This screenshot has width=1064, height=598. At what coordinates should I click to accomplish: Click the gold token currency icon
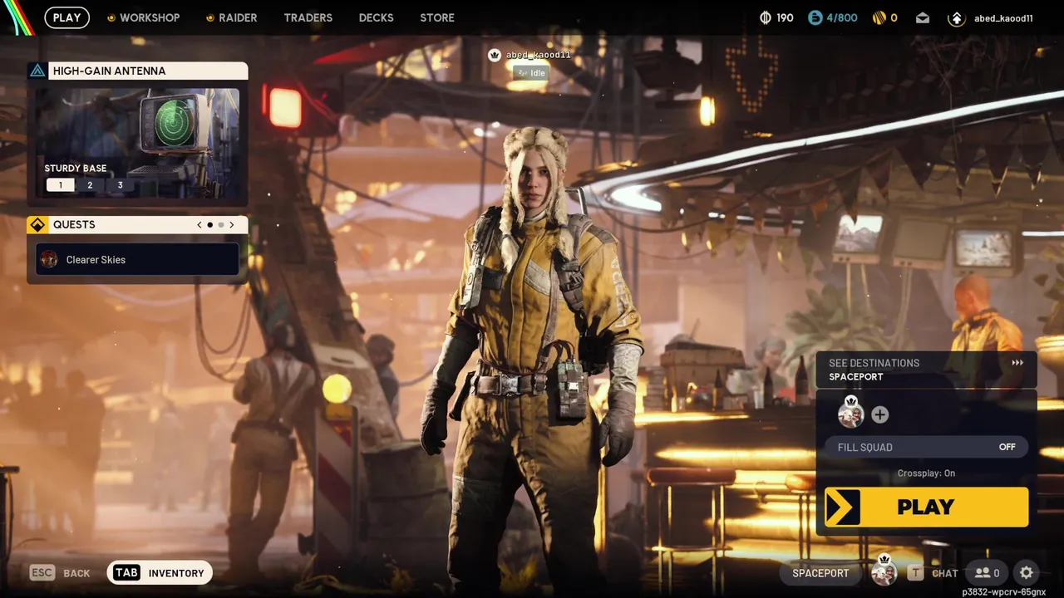(x=879, y=17)
